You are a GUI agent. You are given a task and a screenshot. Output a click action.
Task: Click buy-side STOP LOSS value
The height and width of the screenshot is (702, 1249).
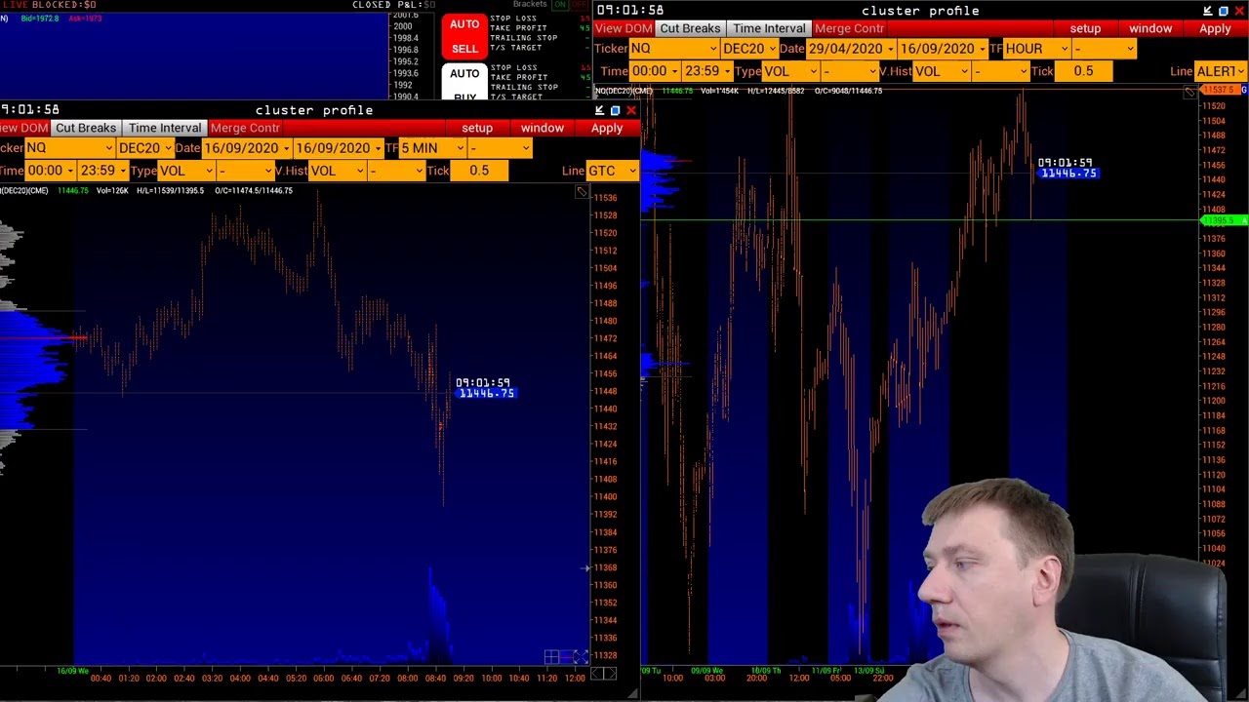tap(585, 67)
